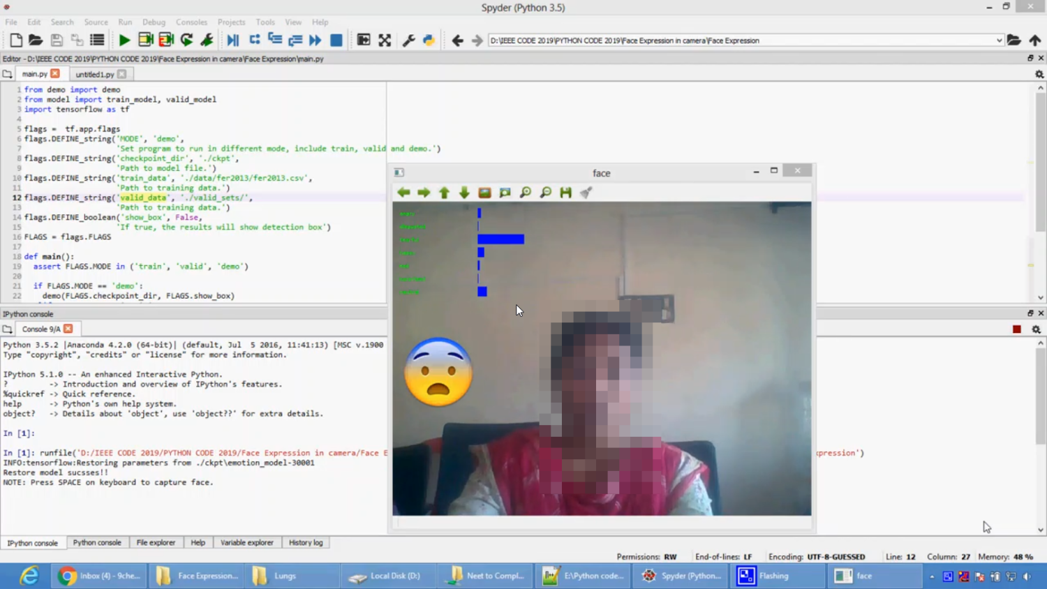Close the main.py tab

tap(55, 73)
